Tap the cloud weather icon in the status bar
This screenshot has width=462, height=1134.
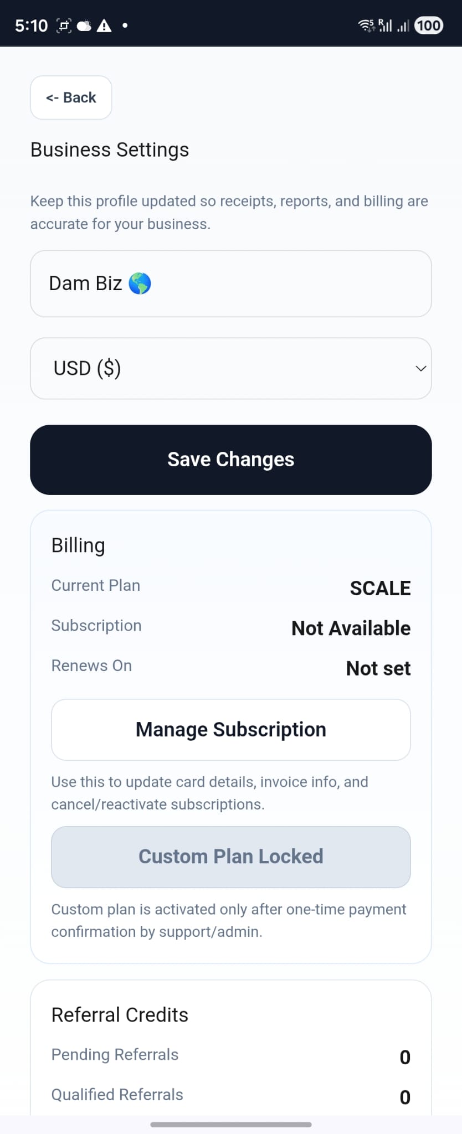(84, 24)
